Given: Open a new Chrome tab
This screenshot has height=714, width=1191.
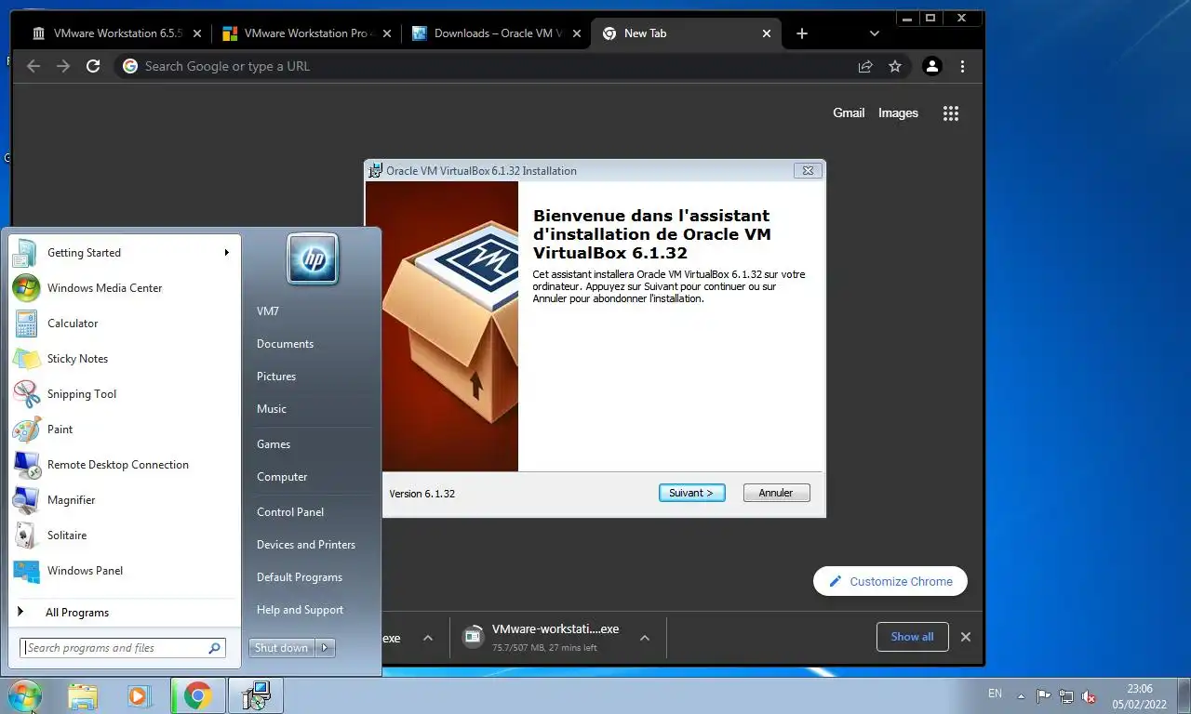Looking at the screenshot, I should pos(802,33).
